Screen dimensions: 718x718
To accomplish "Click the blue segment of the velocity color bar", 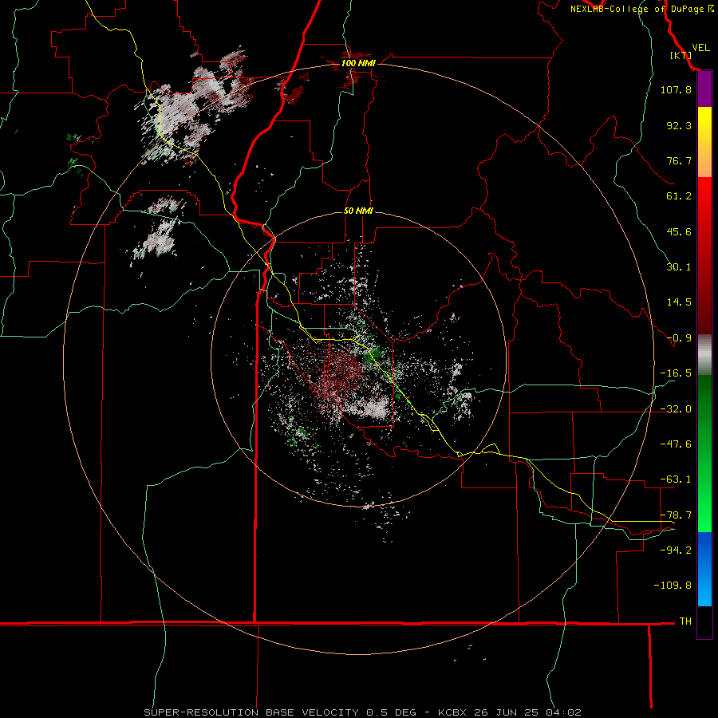I will [x=704, y=569].
